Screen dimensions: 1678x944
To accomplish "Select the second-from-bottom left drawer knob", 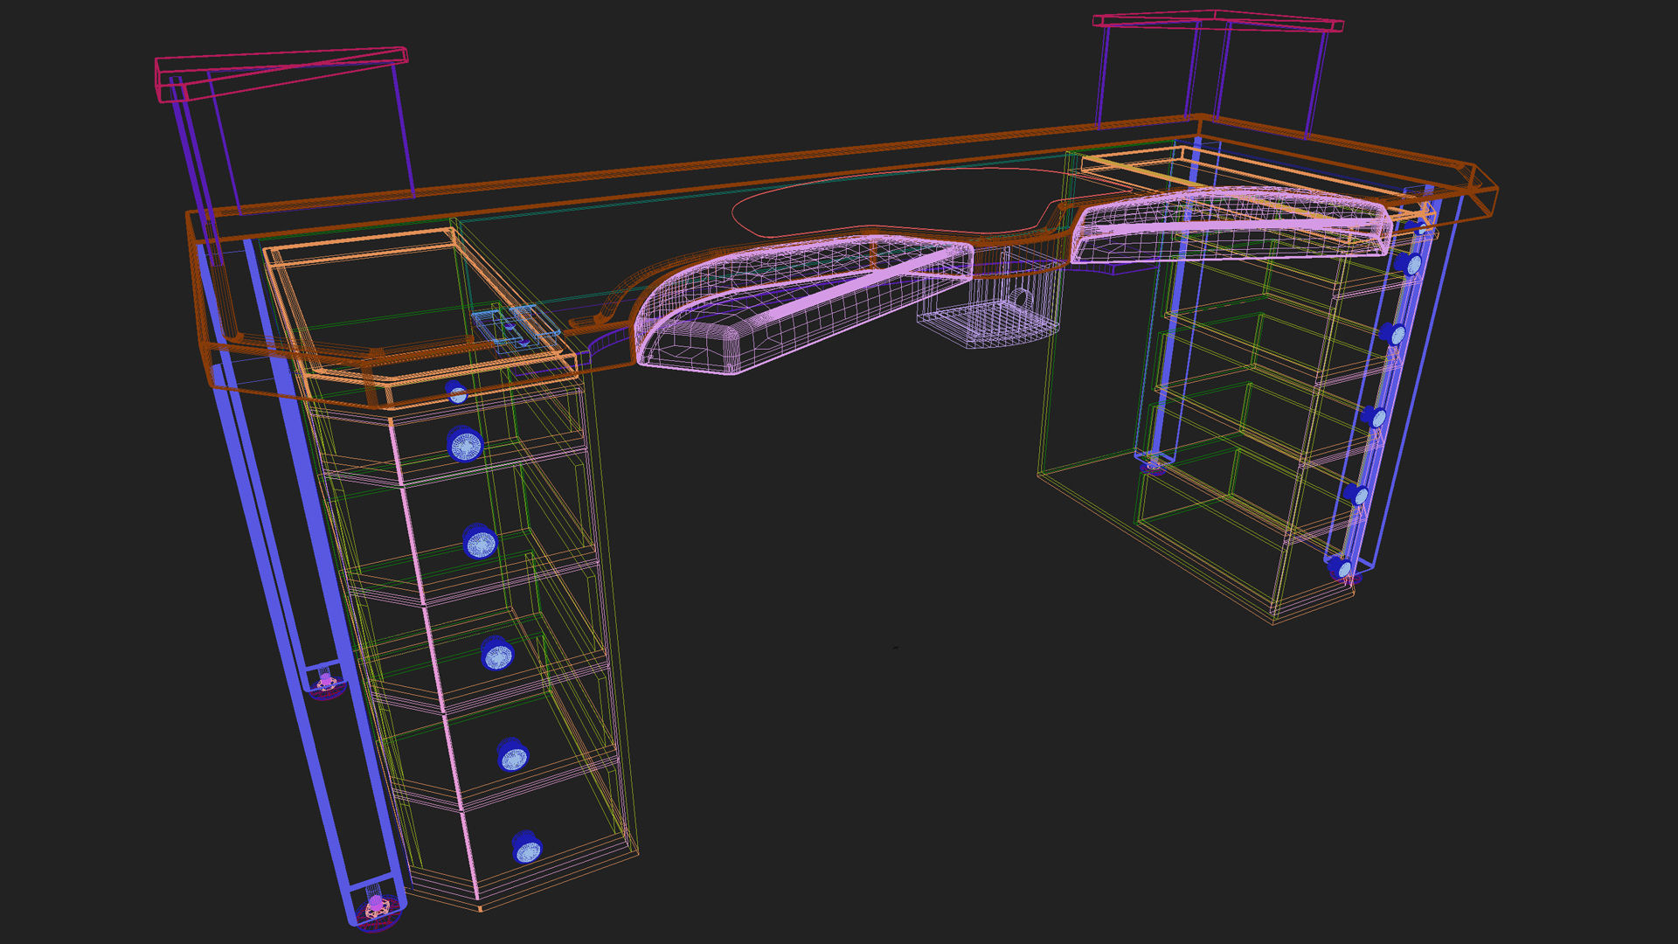I will [512, 755].
